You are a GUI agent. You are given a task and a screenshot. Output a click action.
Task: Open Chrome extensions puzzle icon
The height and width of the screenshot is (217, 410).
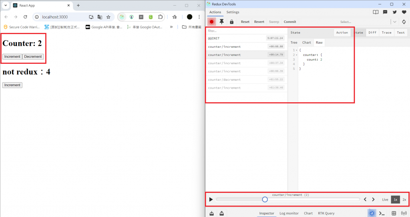(160, 17)
